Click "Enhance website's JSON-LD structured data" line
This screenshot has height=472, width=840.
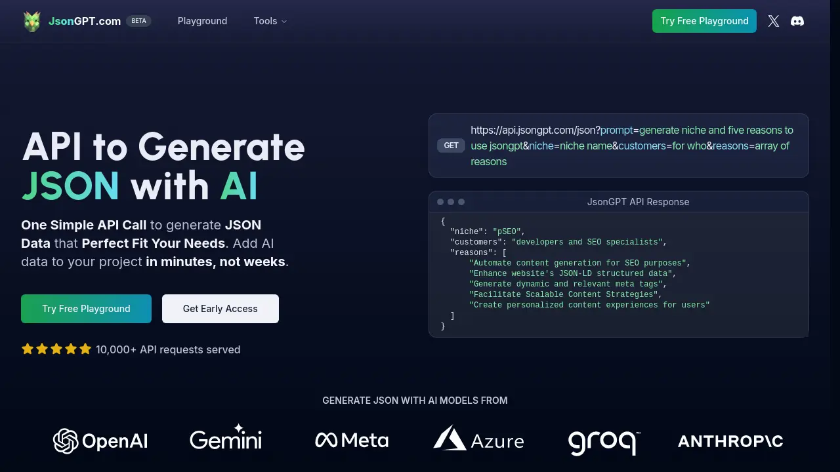(572, 273)
